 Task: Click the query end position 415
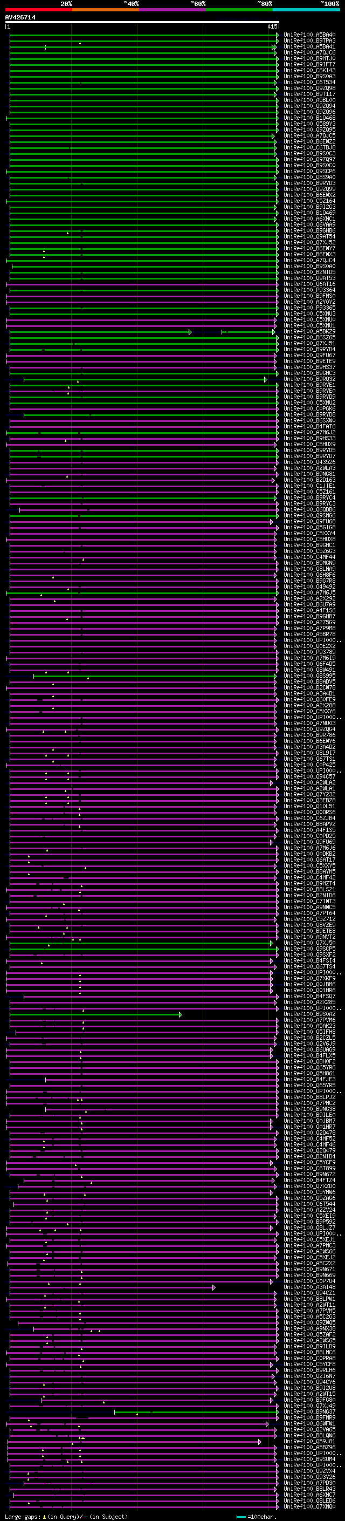(272, 26)
